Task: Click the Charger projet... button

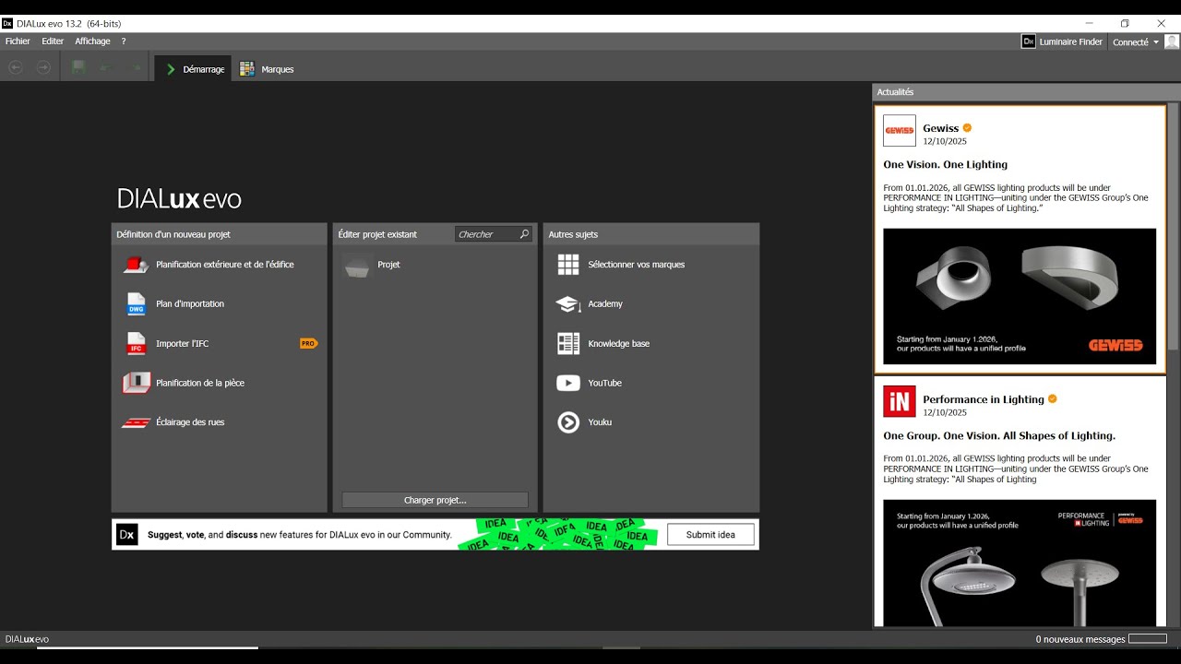Action: 435,500
